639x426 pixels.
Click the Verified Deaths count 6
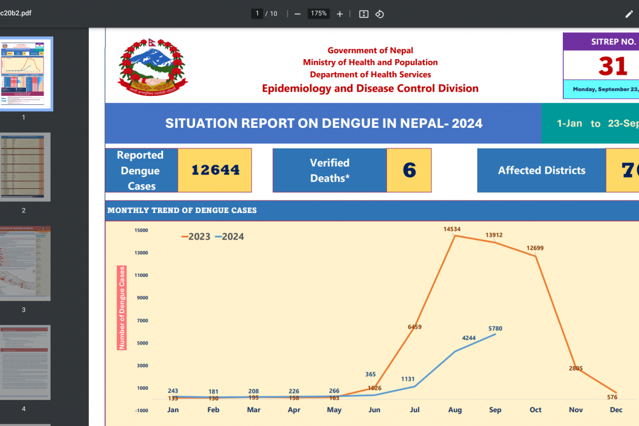point(409,170)
